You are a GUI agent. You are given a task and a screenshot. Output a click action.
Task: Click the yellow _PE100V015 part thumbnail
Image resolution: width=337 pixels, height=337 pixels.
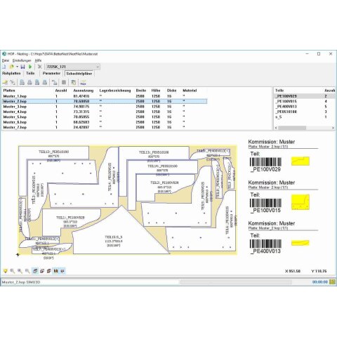click(x=300, y=202)
